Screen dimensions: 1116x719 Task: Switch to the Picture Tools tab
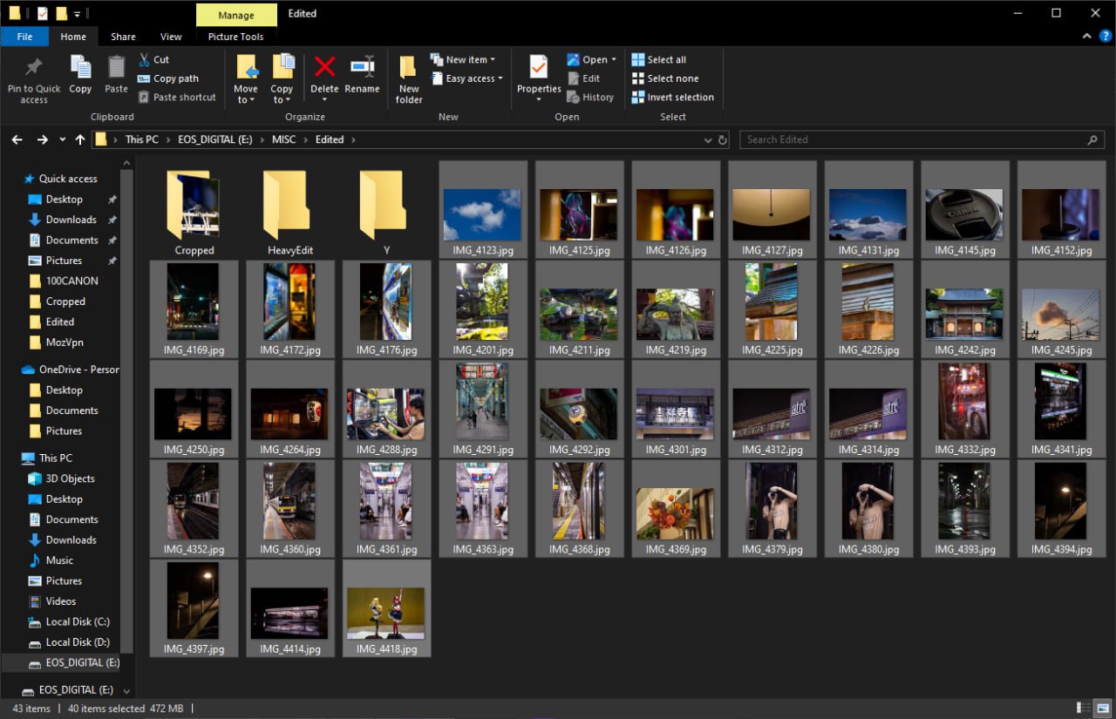[x=236, y=37]
